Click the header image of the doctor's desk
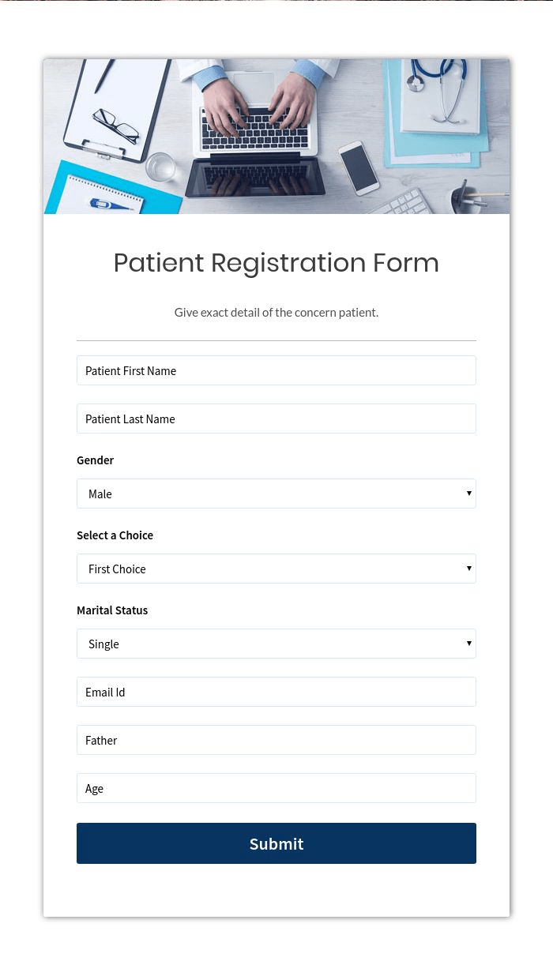The width and height of the screenshot is (553, 976). pos(276,136)
